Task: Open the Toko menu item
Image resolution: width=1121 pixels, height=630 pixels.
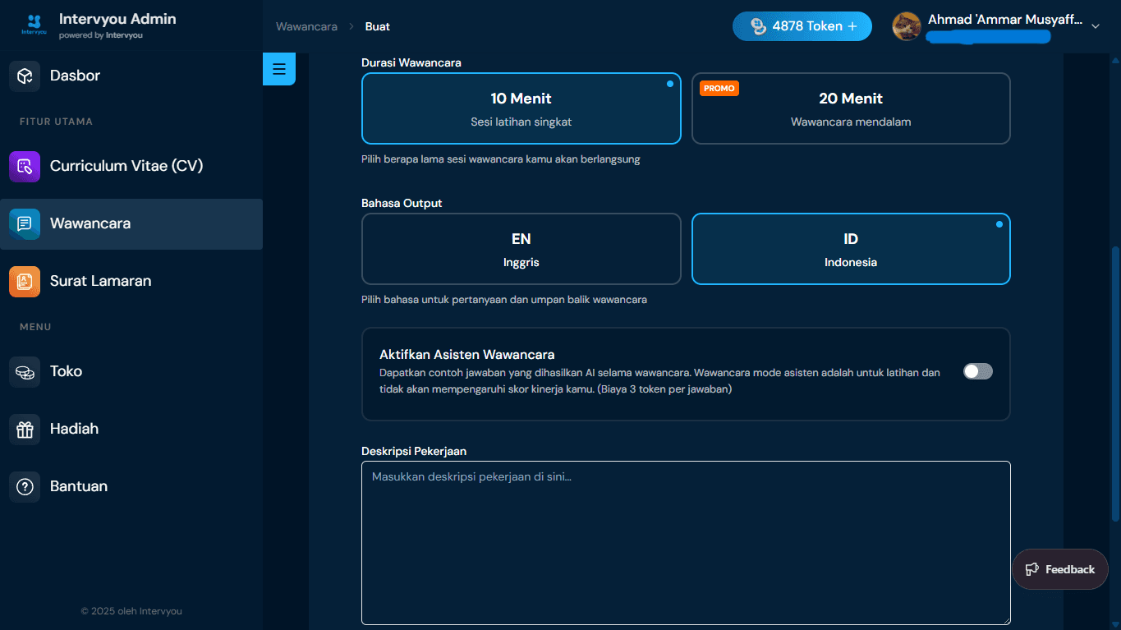Action: [131, 371]
